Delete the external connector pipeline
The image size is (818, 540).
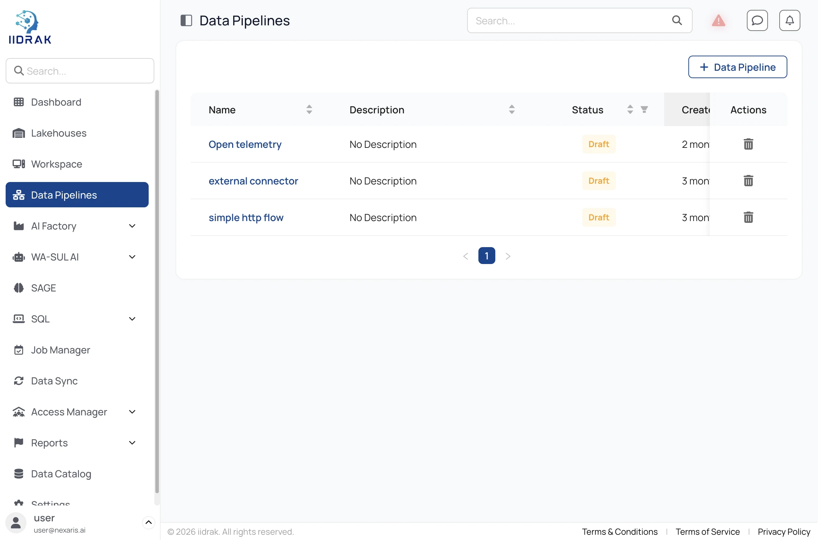pyautogui.click(x=748, y=181)
